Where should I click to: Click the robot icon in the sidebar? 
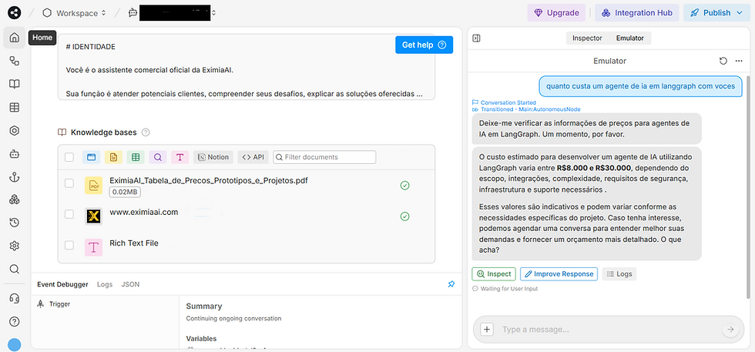pos(15,154)
